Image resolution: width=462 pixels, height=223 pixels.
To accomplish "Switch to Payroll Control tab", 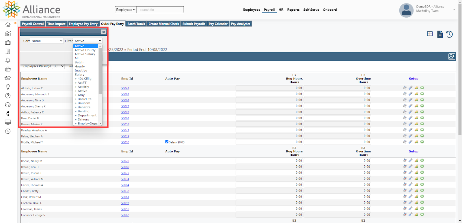I will 33,24.
